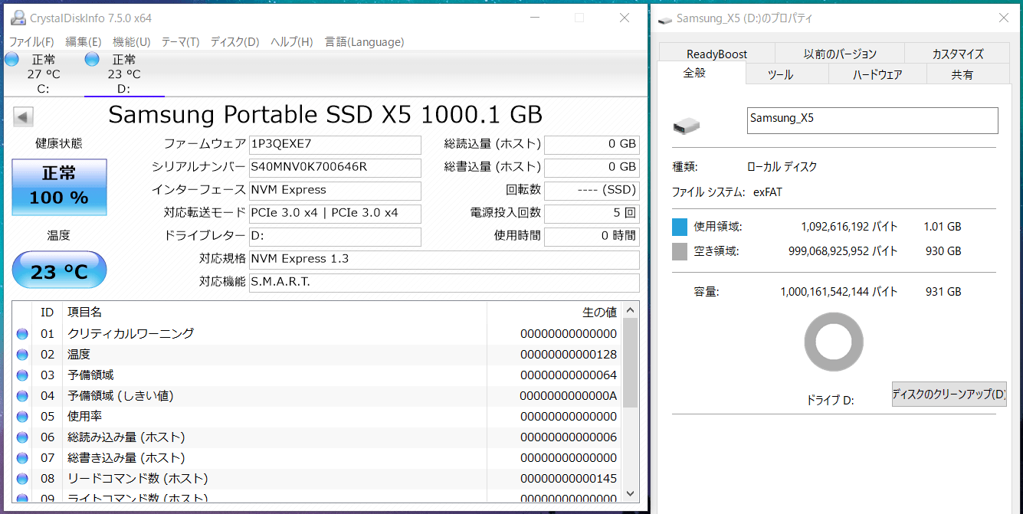Click the 回転数 field showing ---- (SSD)

click(x=592, y=190)
